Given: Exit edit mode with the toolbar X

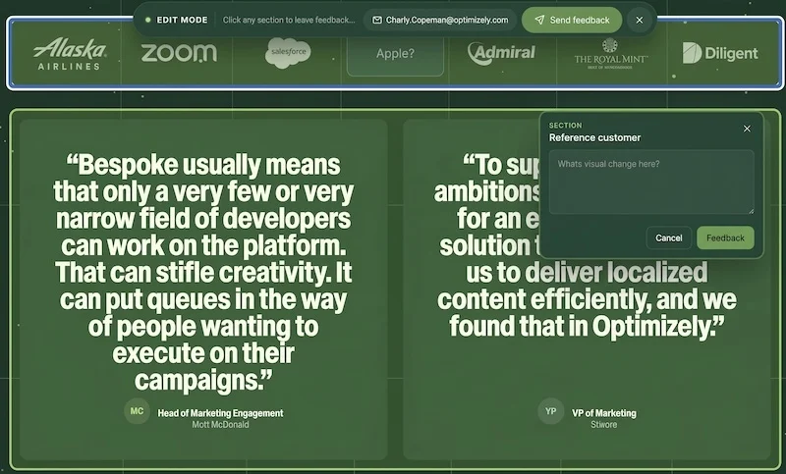Looking at the screenshot, I should tap(640, 20).
